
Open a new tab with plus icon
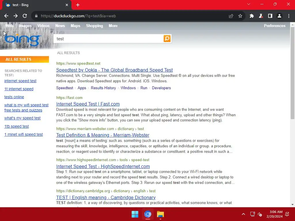coord(78,5)
